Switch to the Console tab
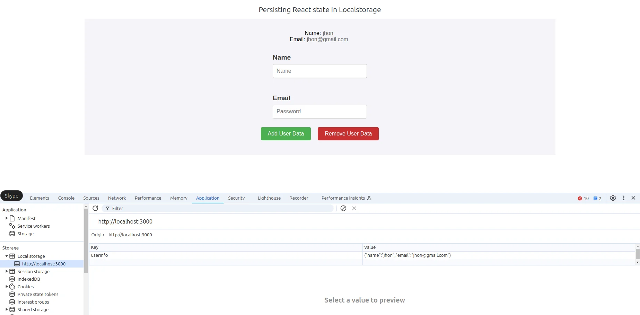The image size is (640, 315). pyautogui.click(x=66, y=198)
